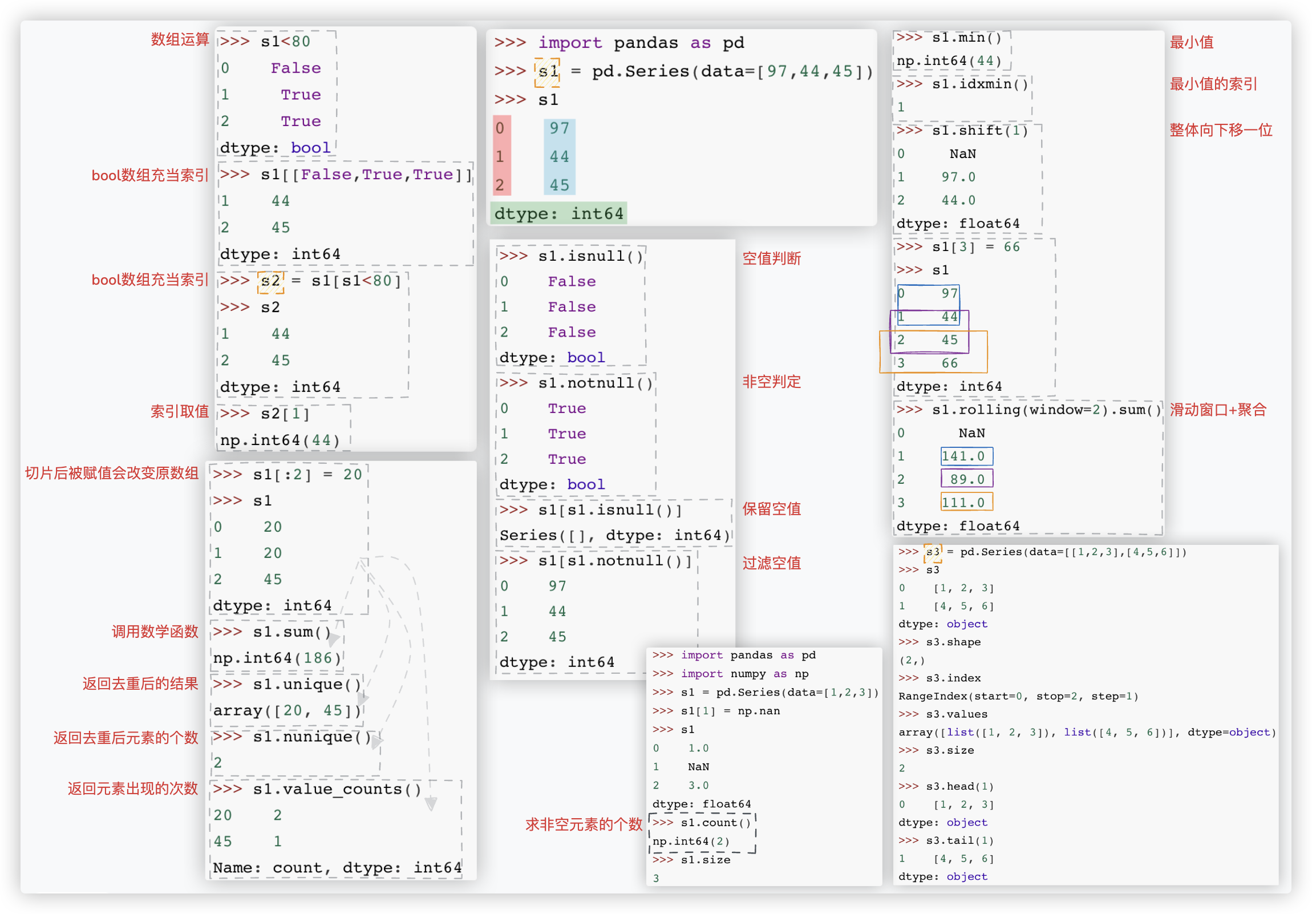Click the red label 数组运算
This screenshot has width=1312, height=914.
coord(180,39)
